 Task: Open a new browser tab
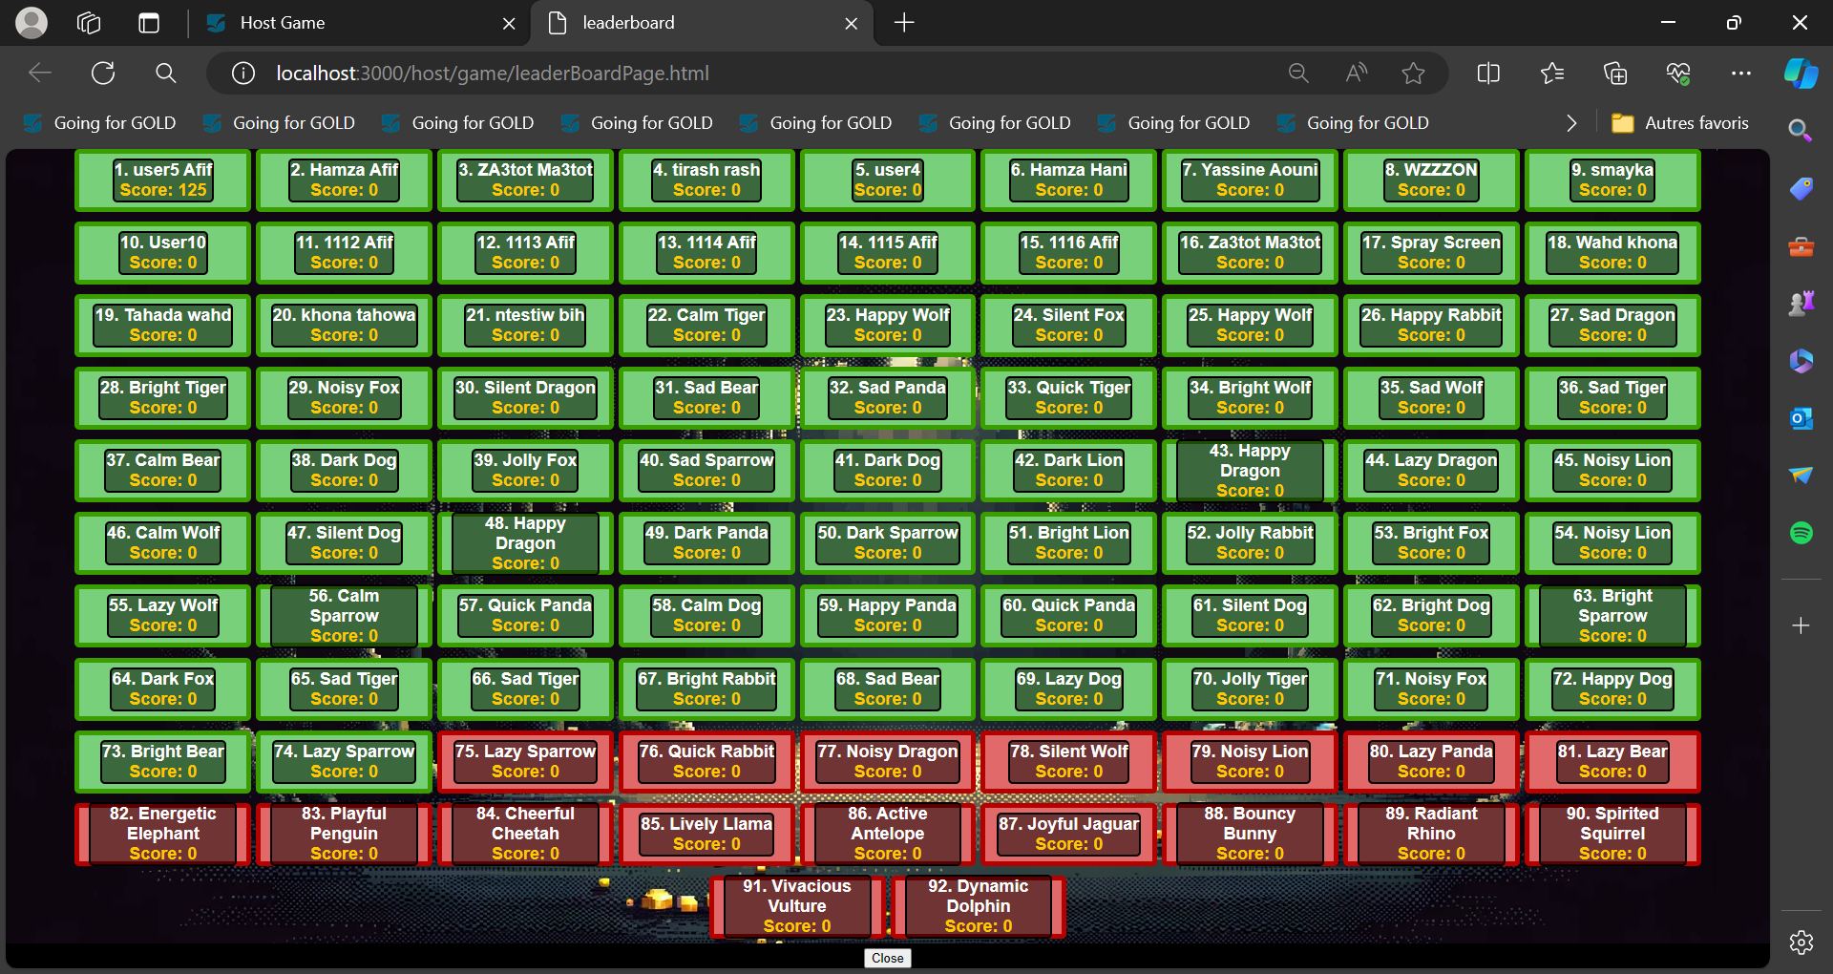[903, 23]
